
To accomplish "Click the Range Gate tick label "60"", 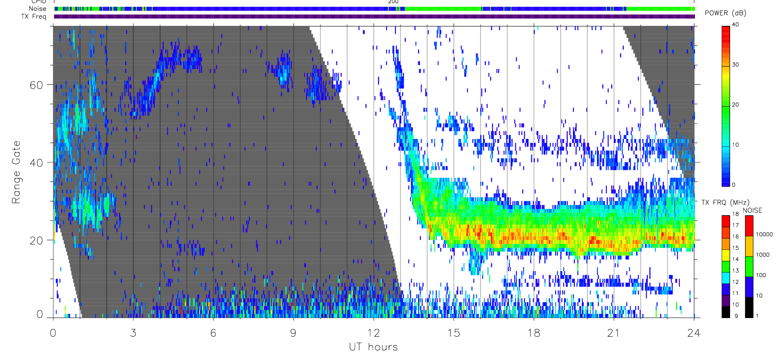I will (36, 85).
